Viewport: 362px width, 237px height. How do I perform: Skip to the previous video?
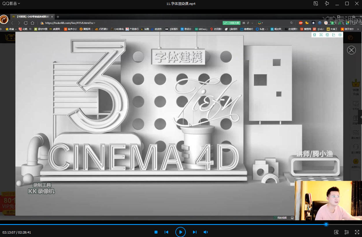[x=166, y=232]
